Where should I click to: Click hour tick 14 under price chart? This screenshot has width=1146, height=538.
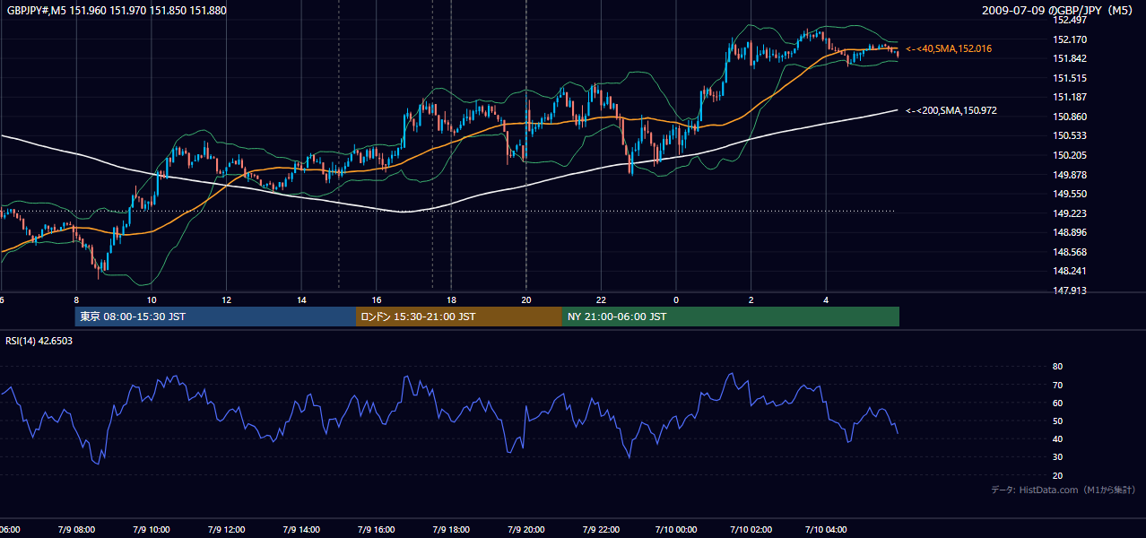pos(301,300)
